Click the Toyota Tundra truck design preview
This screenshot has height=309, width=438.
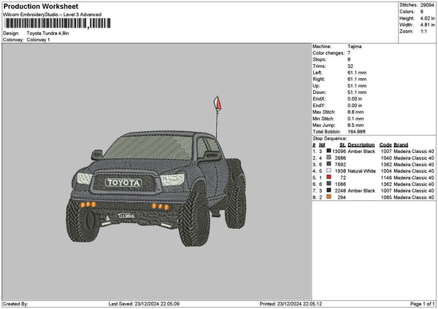coord(156,171)
